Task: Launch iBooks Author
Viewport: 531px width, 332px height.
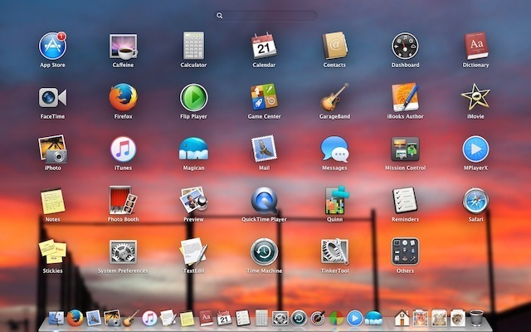Action: pos(405,97)
